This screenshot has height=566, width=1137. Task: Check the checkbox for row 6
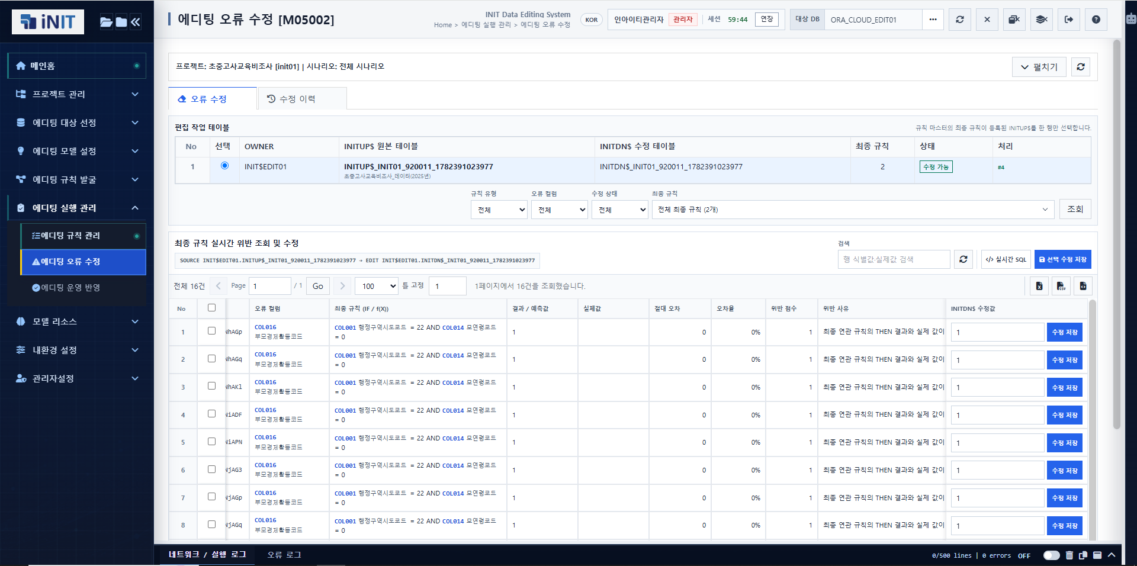(211, 469)
